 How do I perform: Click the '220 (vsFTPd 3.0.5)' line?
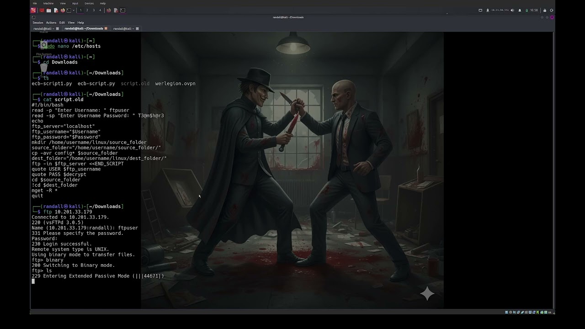58,223
